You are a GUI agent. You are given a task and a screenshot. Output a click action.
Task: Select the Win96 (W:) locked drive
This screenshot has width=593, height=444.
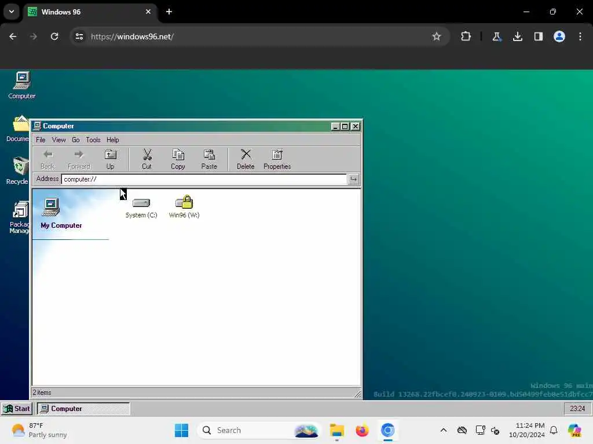(x=184, y=206)
